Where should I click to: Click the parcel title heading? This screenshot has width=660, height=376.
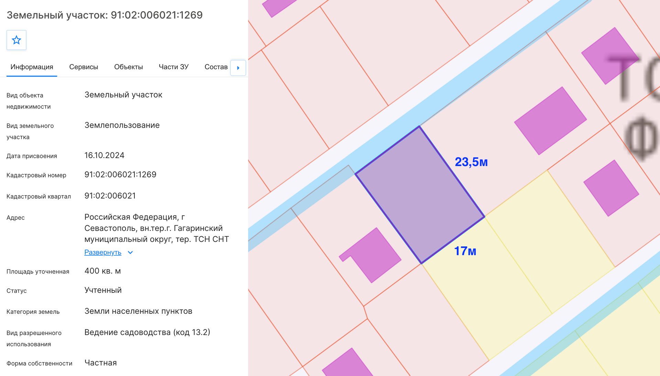(104, 15)
